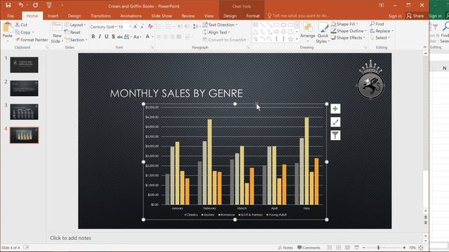Select slide 3 thumbnail with table

[24, 111]
